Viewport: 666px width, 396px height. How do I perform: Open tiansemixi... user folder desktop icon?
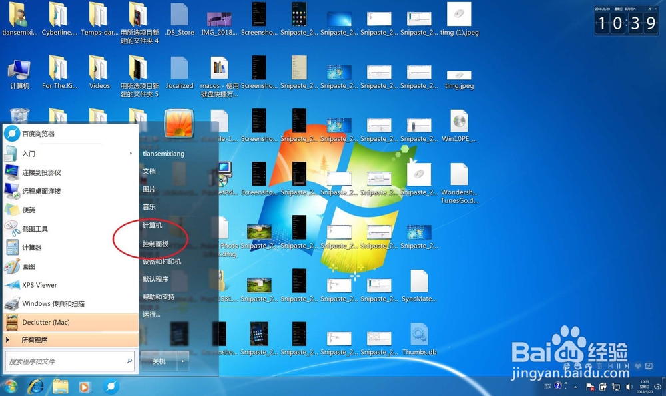[19, 19]
